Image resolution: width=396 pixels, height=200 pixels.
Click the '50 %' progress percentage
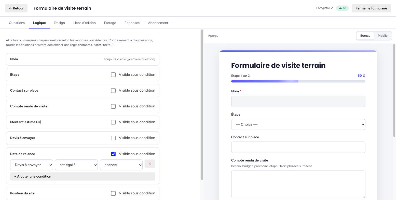click(x=361, y=76)
